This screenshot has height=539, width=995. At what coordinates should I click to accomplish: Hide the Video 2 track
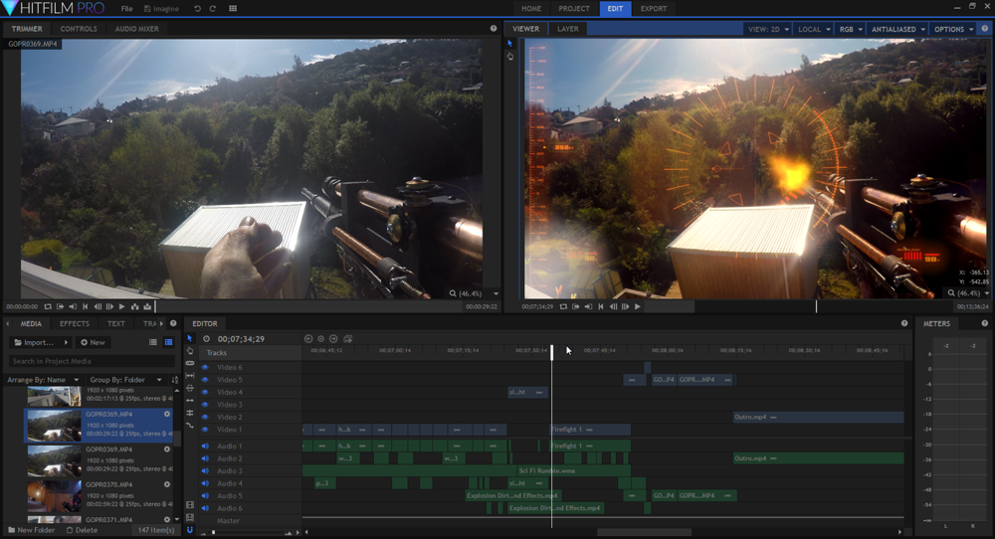[x=205, y=418]
